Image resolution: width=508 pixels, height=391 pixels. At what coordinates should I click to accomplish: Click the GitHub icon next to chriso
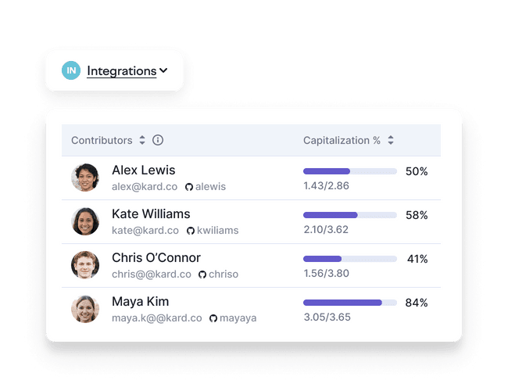[202, 274]
